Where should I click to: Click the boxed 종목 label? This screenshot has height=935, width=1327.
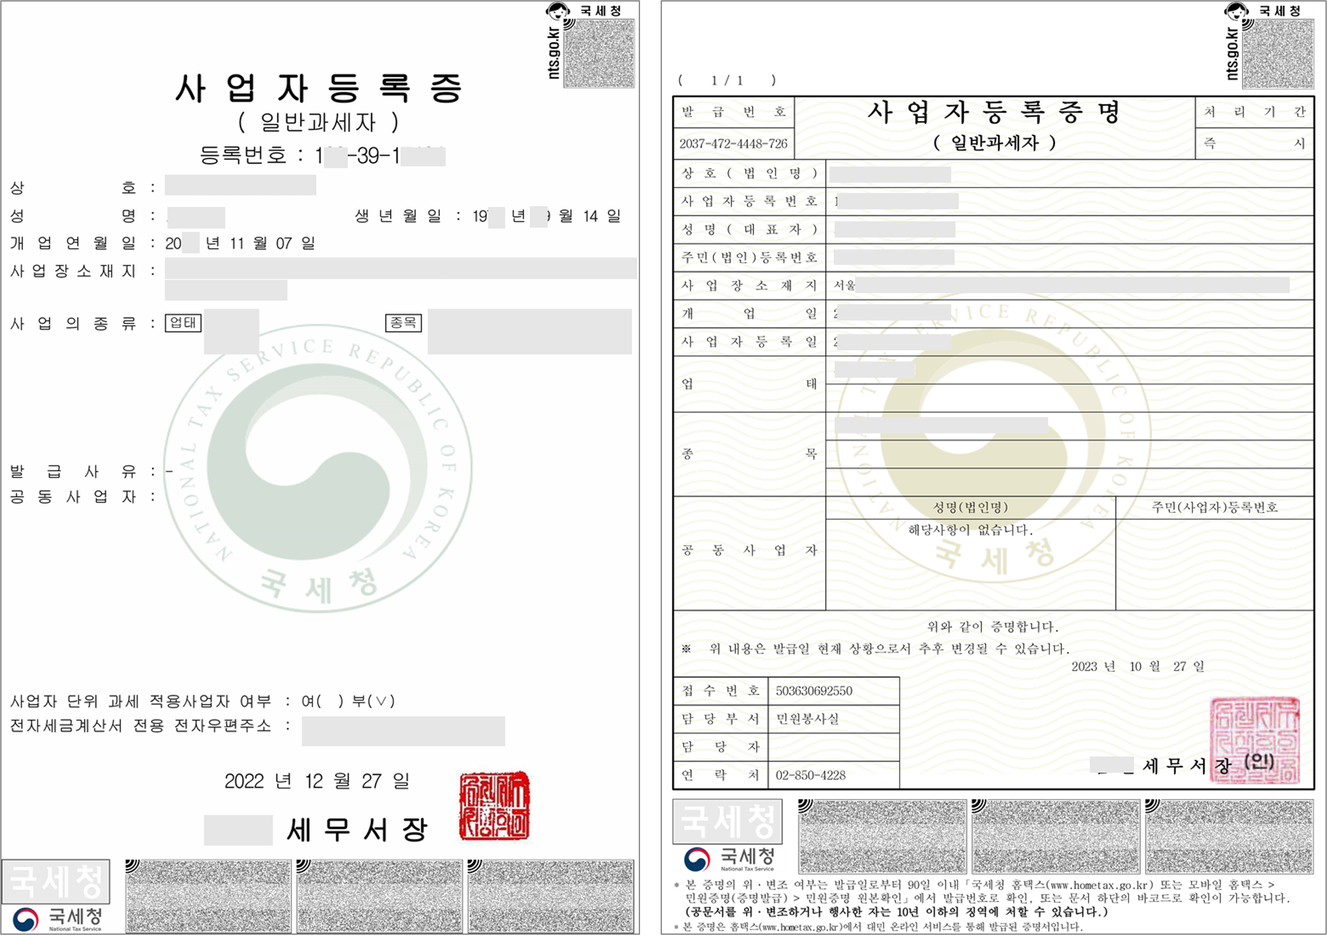coord(403,322)
